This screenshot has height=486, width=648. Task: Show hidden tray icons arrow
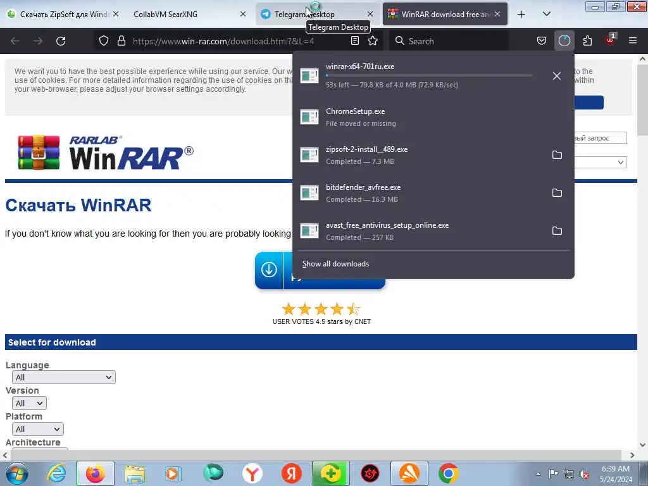(538, 474)
